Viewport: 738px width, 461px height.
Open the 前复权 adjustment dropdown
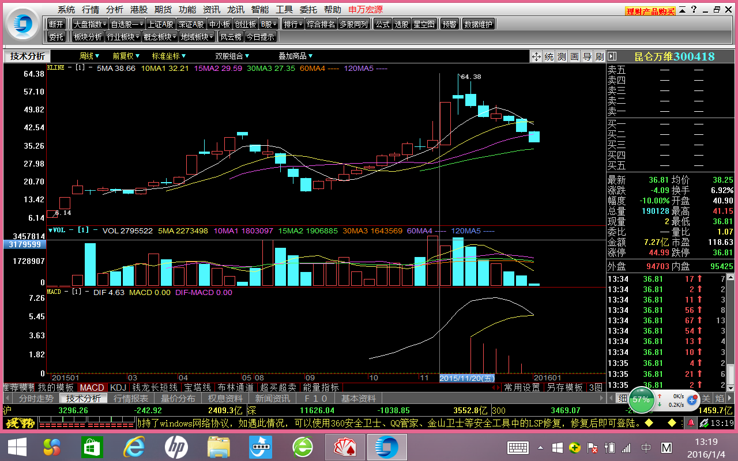(126, 56)
